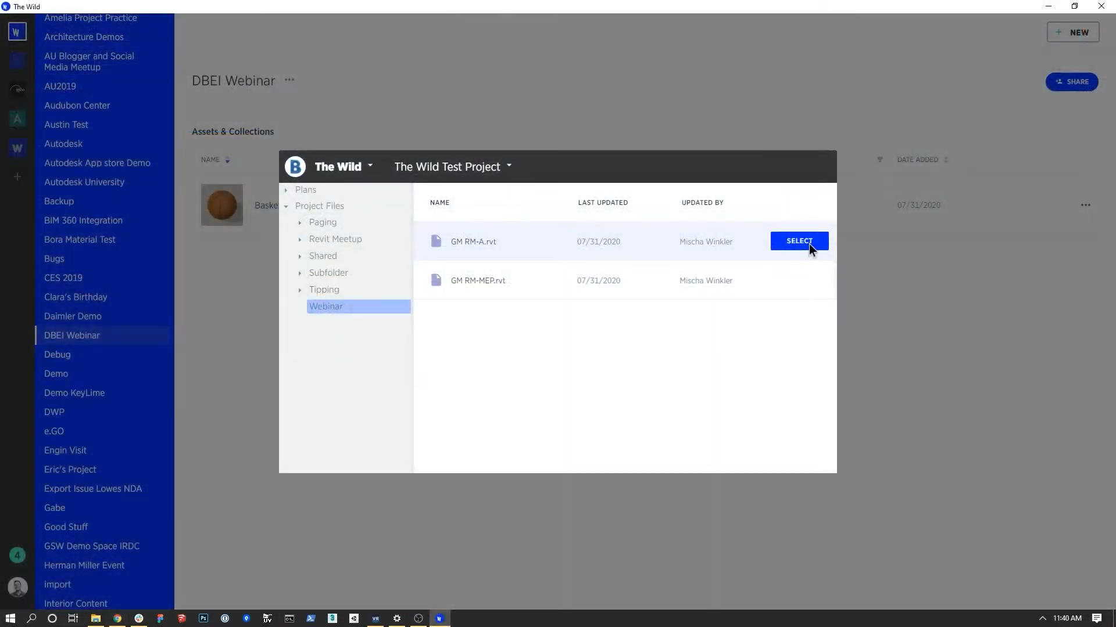This screenshot has width=1116, height=627.
Task: Open the basketball asset row options menu
Action: [x=1085, y=205]
